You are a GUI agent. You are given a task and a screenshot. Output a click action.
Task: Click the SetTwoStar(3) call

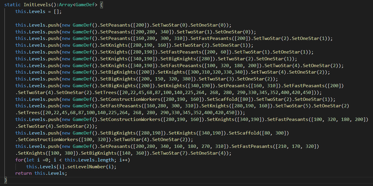tap(217, 79)
